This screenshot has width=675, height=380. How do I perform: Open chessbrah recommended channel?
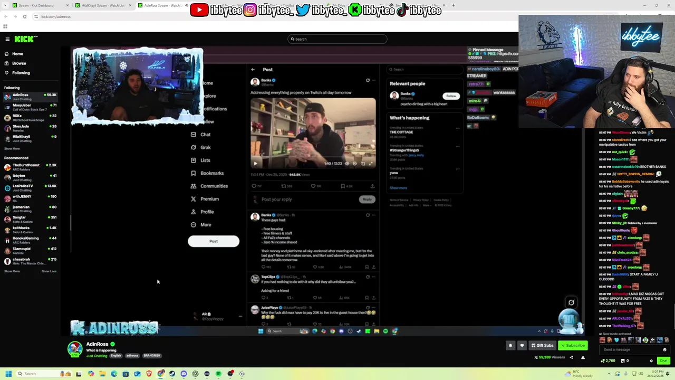[x=30, y=261]
